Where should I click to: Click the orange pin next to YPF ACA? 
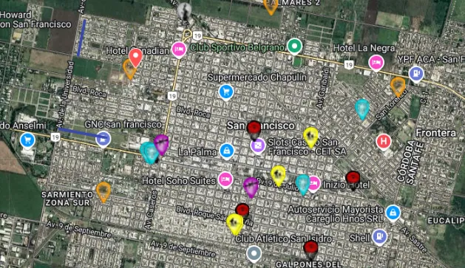tap(398, 86)
